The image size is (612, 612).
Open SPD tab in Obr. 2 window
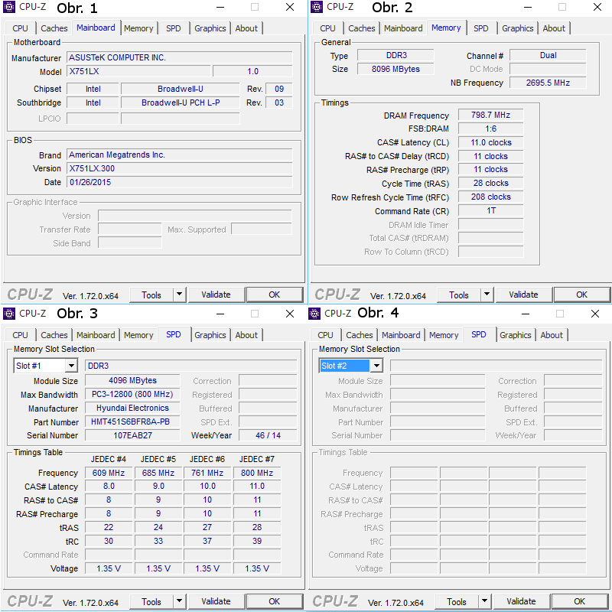481,28
